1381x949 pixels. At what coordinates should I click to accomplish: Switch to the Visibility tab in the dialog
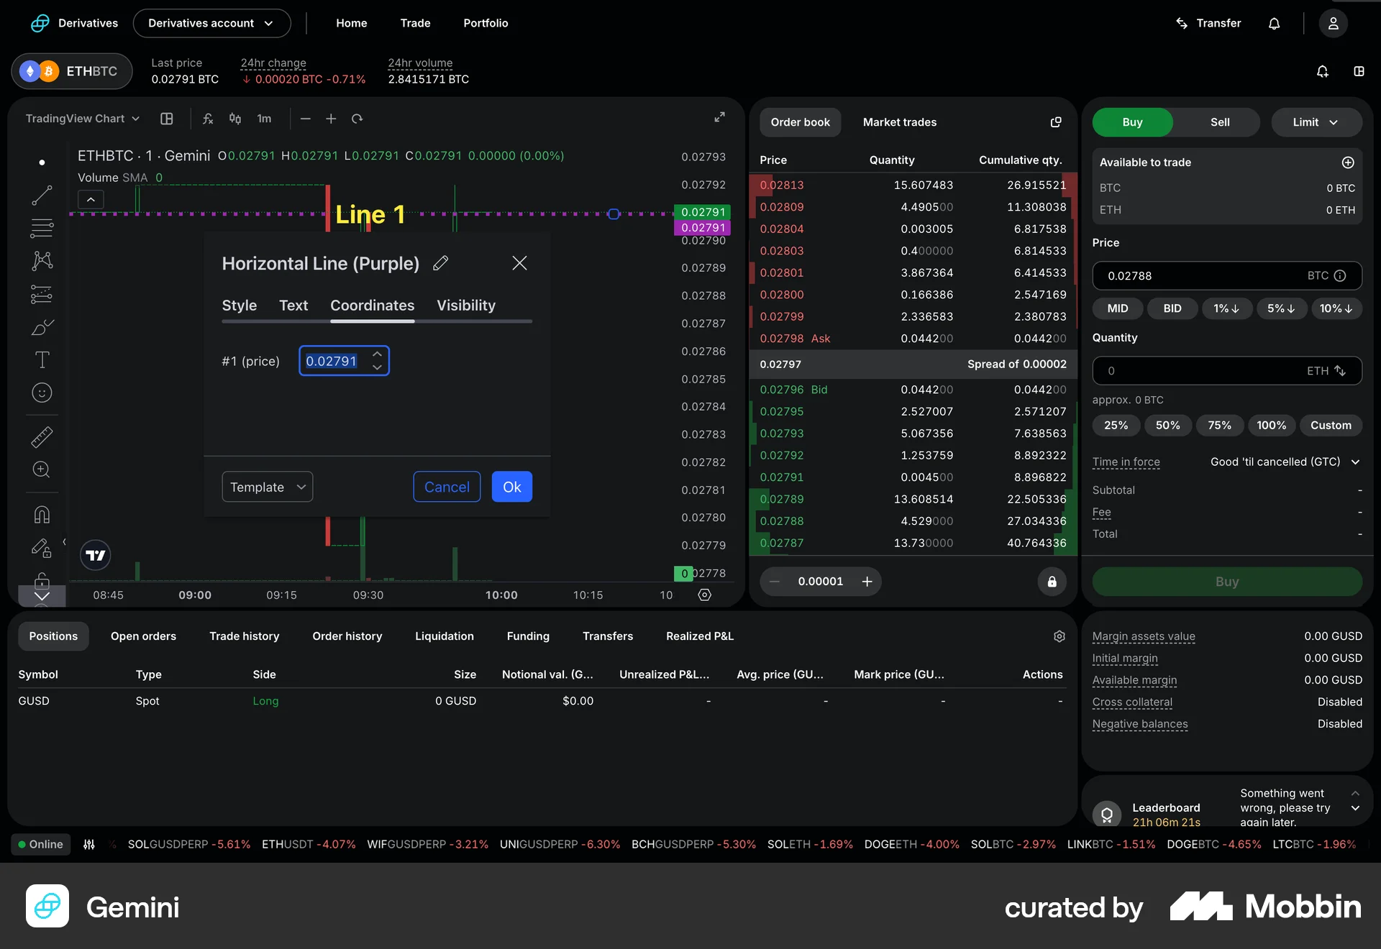[x=465, y=305]
